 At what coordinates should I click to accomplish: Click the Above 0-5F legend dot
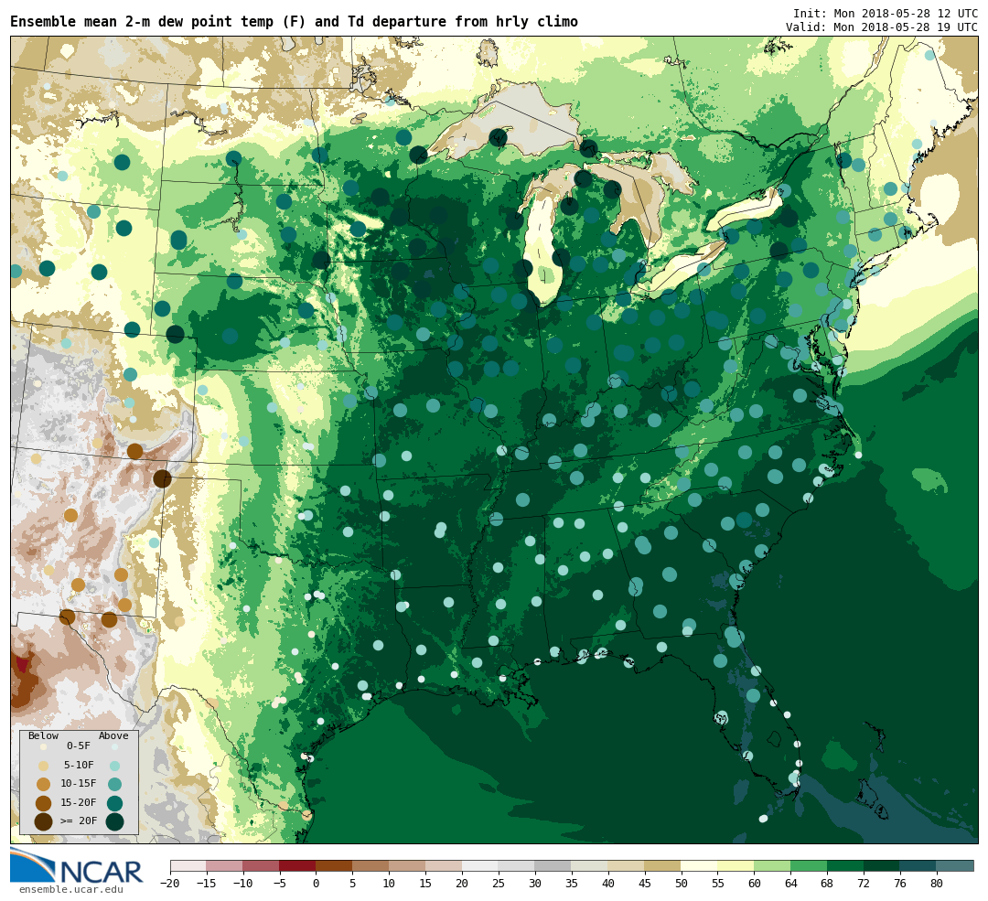click(114, 746)
